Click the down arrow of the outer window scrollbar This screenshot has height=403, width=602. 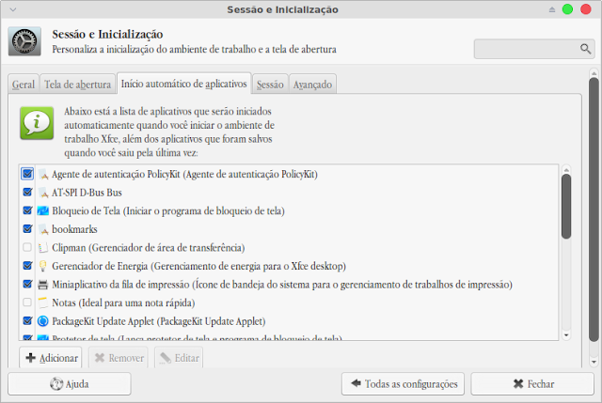[x=594, y=362]
